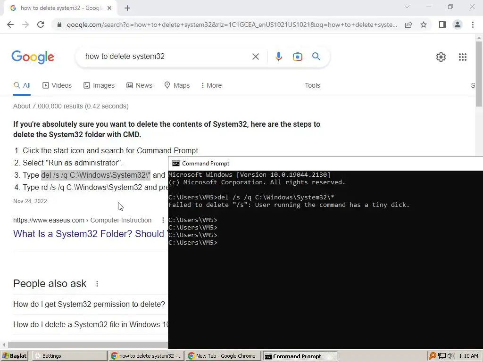Screen dimensions: 483x362
Task: Click the browser address bar URL
Action: pyautogui.click(x=232, y=25)
